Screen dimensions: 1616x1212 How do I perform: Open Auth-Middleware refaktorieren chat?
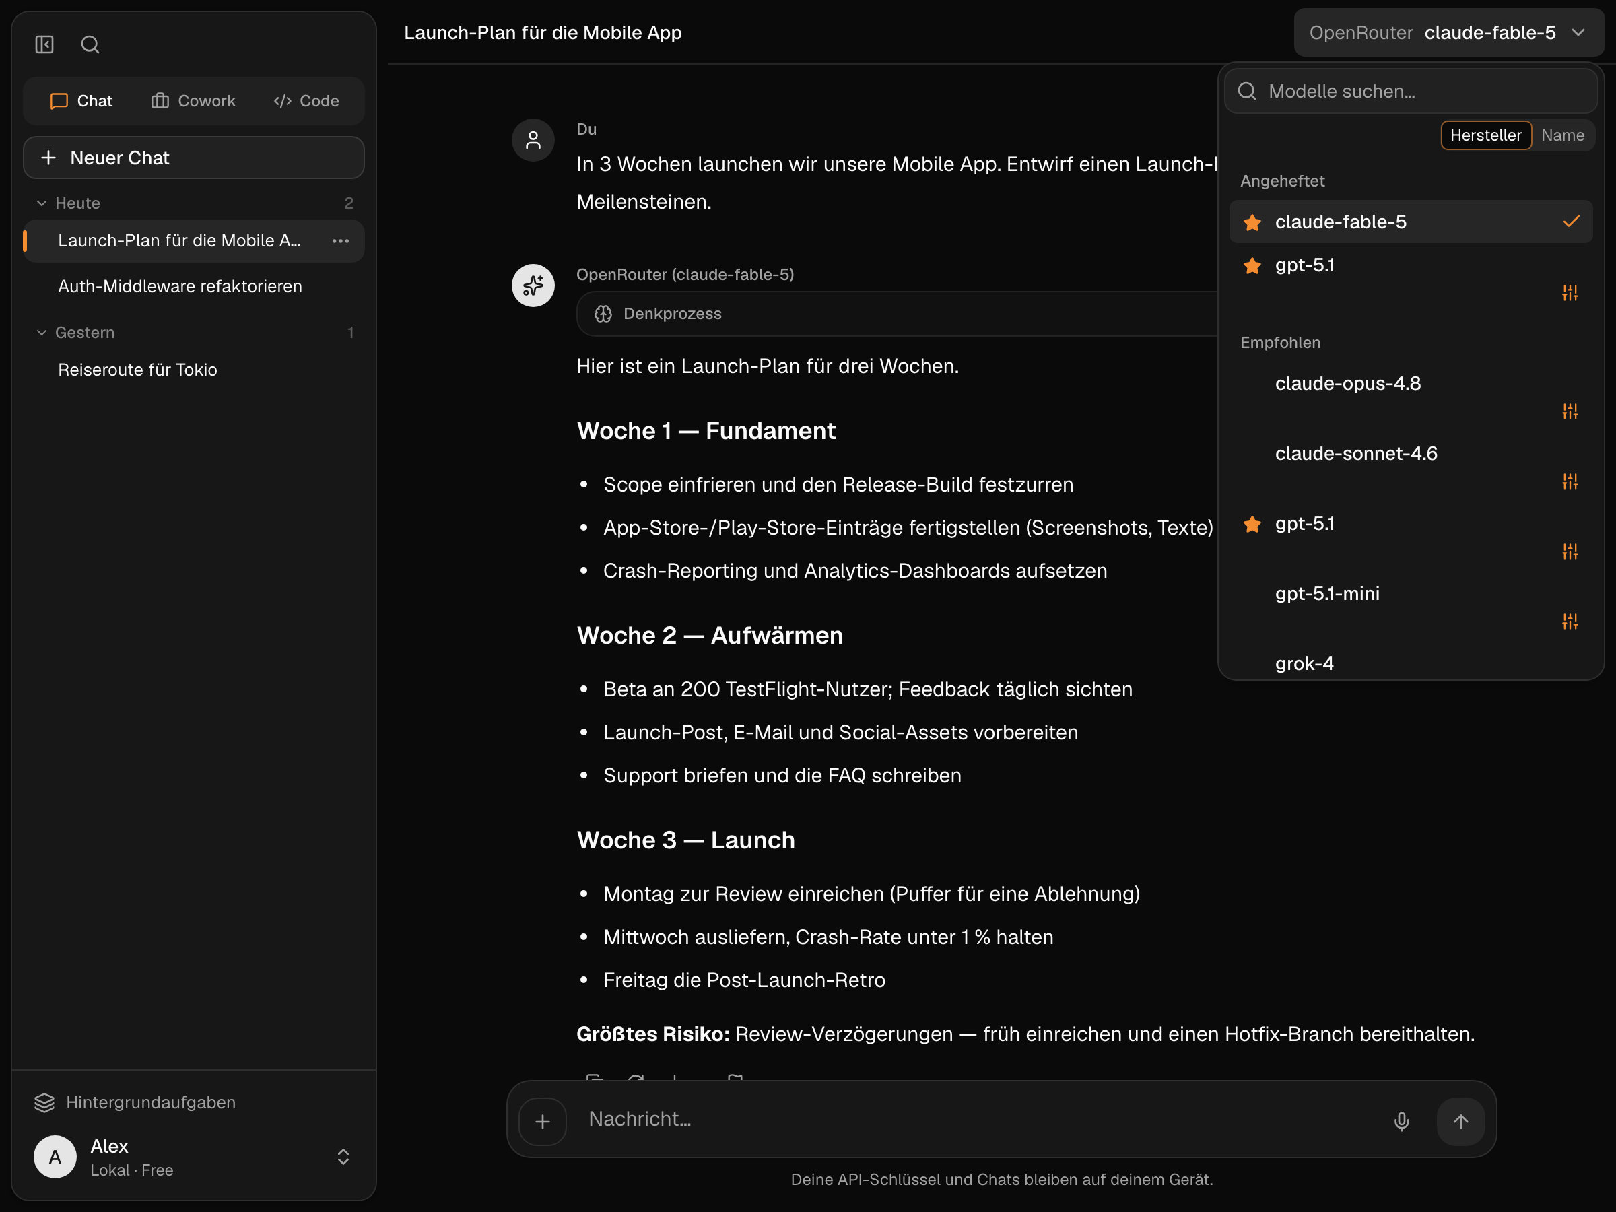(194, 286)
